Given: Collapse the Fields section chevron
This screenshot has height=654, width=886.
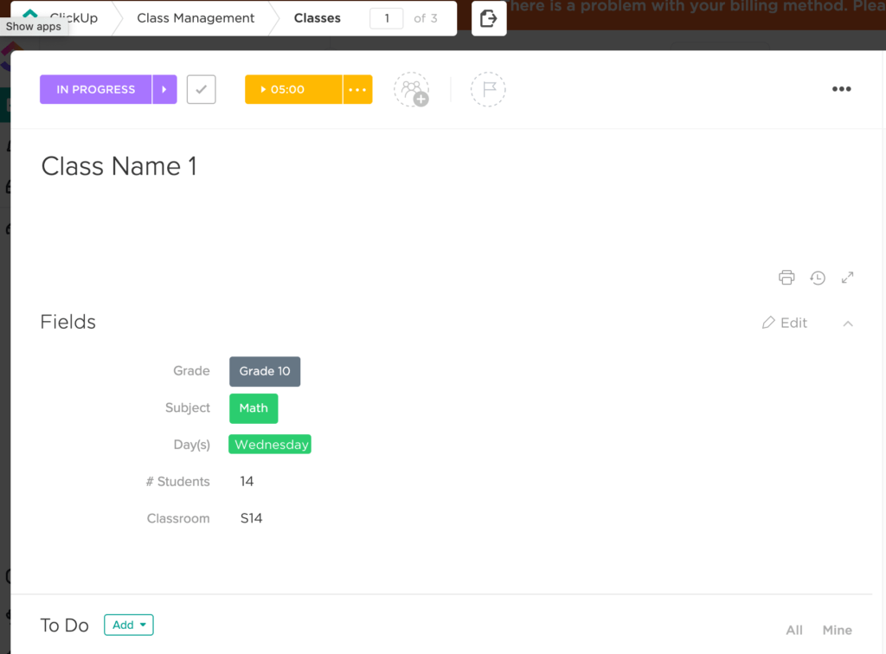Looking at the screenshot, I should 848,323.
